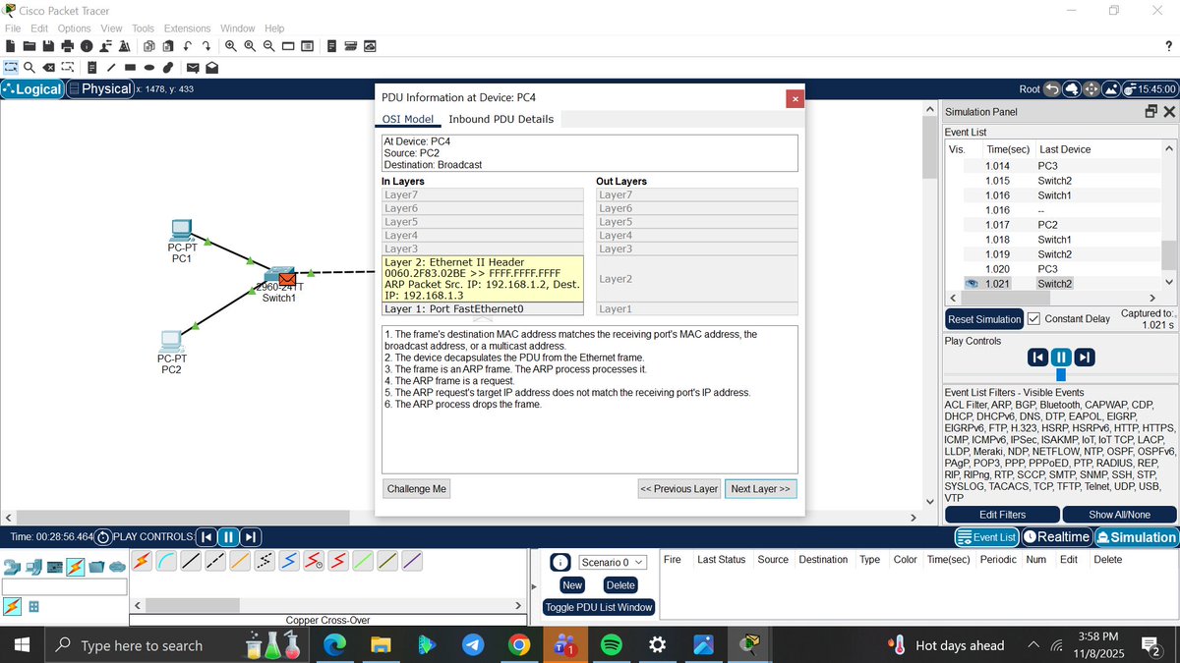Click the Power Cycle Devices icon beside Time
The width and height of the screenshot is (1180, 663).
103,537
